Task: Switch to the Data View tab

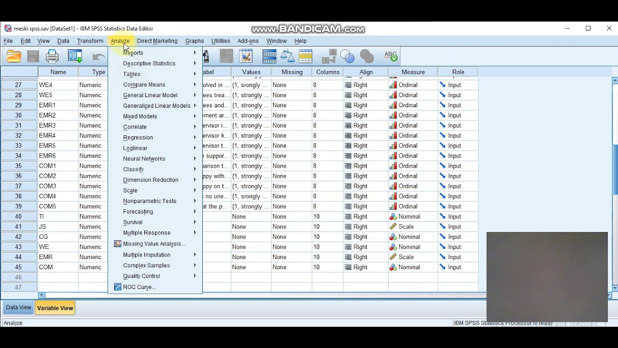Action: point(19,307)
